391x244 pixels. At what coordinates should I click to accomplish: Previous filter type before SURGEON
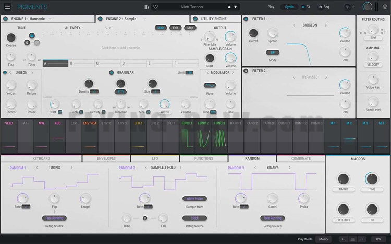[x=294, y=25]
